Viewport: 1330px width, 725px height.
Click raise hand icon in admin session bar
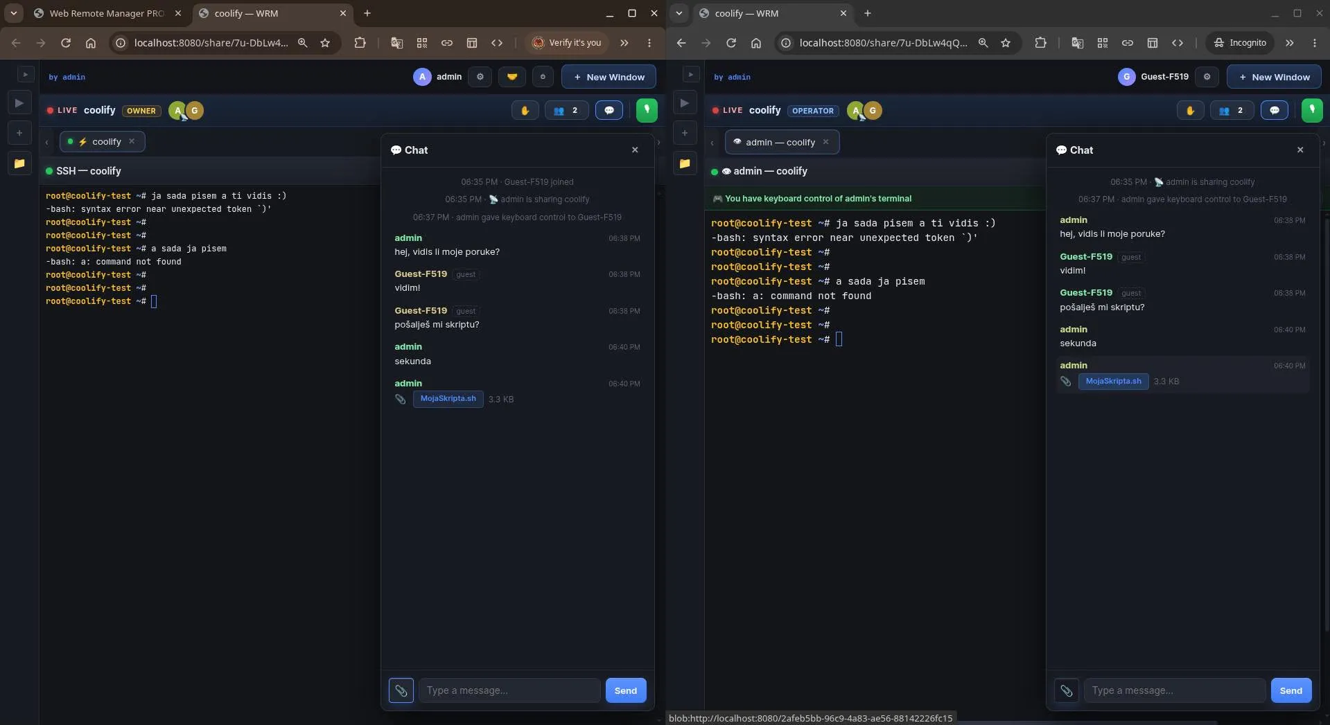pyautogui.click(x=525, y=110)
